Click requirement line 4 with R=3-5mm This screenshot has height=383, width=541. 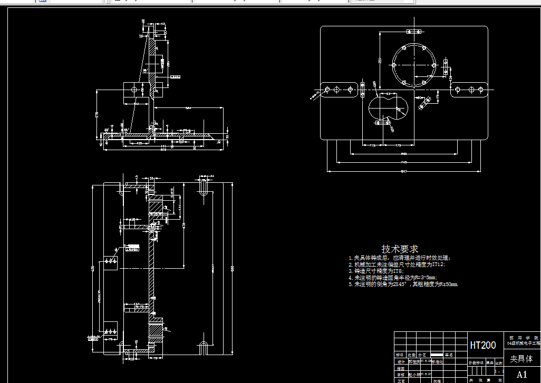coord(393,278)
